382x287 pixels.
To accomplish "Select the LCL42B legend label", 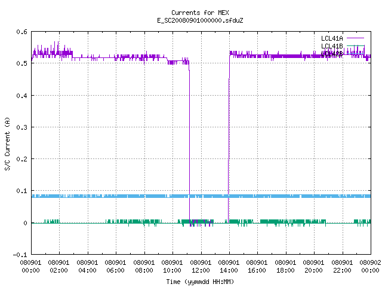I will click(332, 54).
